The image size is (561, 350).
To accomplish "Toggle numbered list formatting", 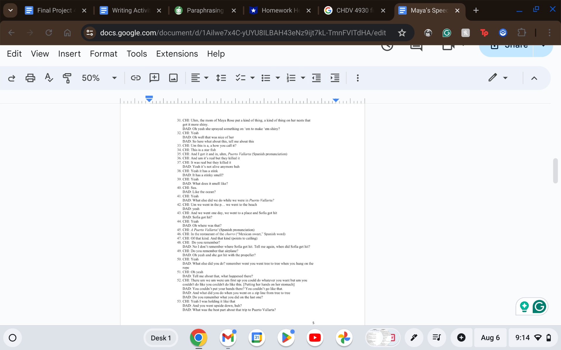I will 291,78.
